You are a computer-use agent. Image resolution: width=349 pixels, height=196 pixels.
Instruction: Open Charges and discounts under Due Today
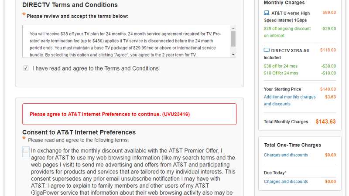pos(286,182)
